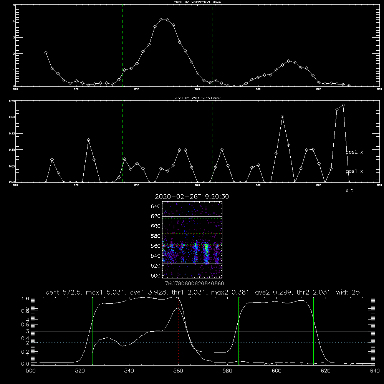
Task: Click the 540 tick label on bottom plot x-axis
Action: [x=129, y=371]
